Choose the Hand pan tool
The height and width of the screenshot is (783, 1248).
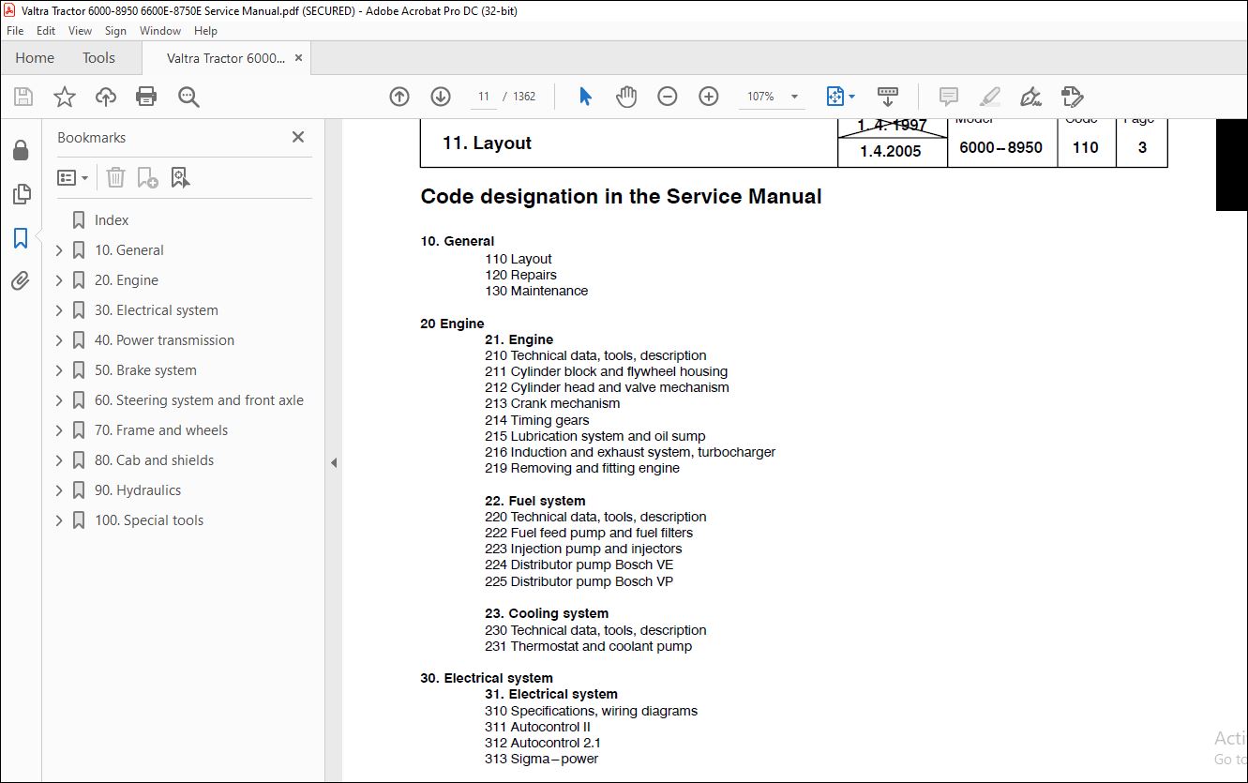click(x=626, y=97)
